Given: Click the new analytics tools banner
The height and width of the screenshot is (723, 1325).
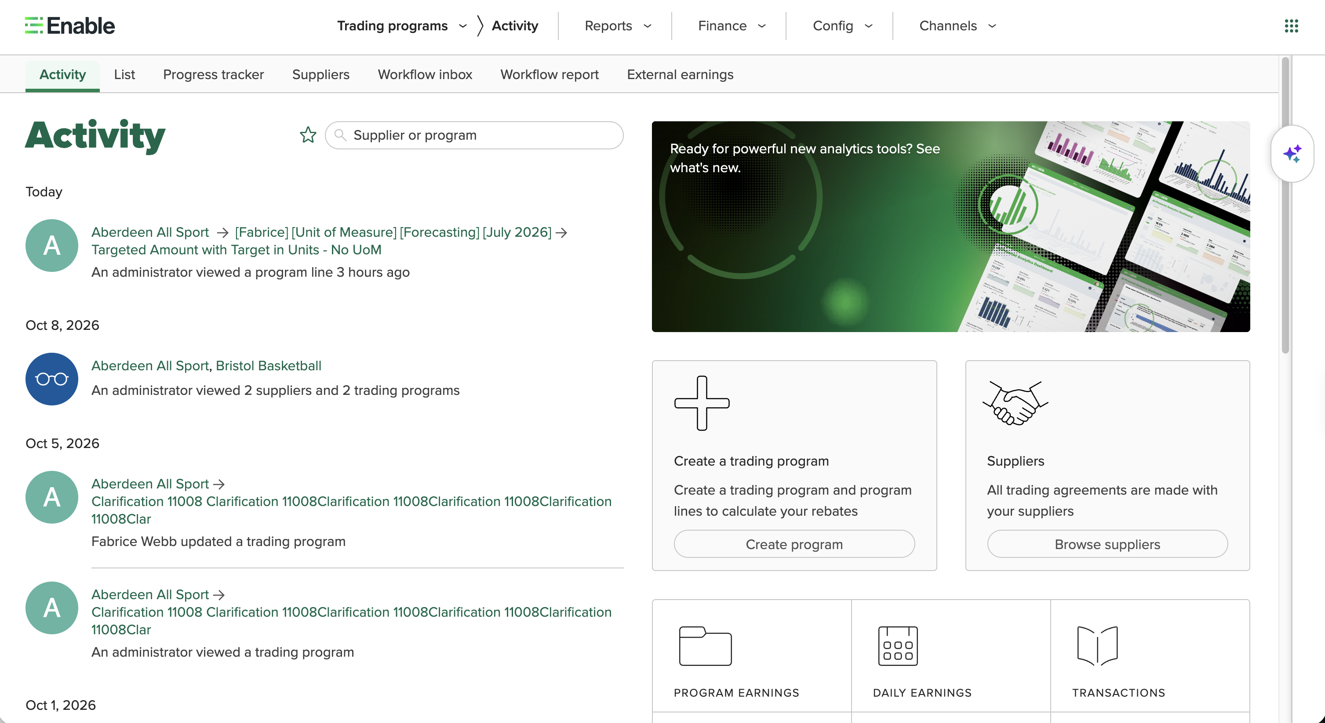Looking at the screenshot, I should pyautogui.click(x=950, y=226).
